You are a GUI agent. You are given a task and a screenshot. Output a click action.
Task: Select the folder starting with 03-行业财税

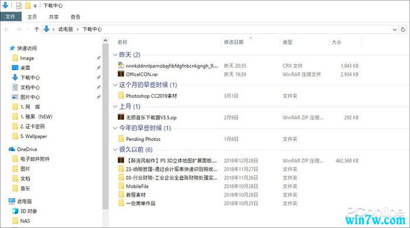point(171,178)
